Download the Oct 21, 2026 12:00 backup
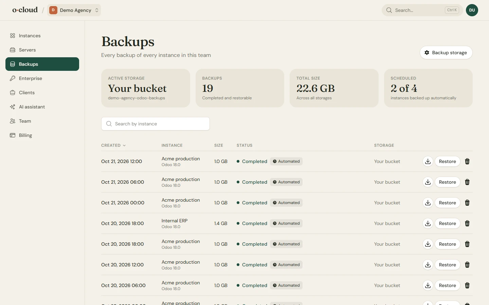 coord(428,161)
